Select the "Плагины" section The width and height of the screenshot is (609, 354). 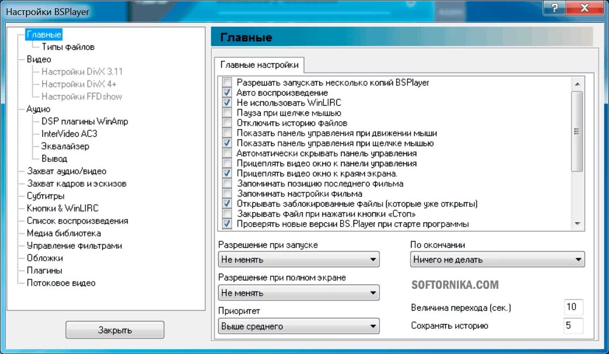click(45, 270)
